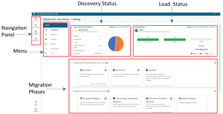223x114 pixels.
Task: Click the Pre-Checks green check status icon
Action: point(138,70)
